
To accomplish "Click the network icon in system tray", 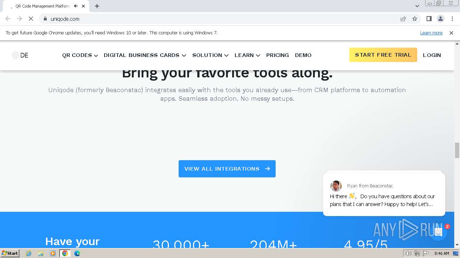I will [x=417, y=253].
